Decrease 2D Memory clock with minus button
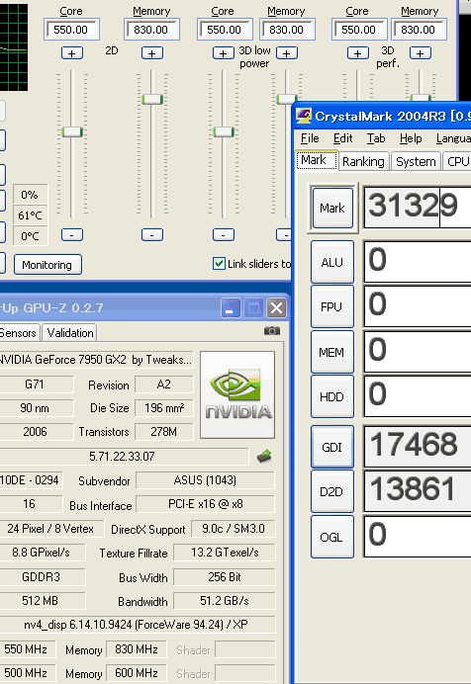Viewport: 471px width, 684px height. [x=152, y=235]
